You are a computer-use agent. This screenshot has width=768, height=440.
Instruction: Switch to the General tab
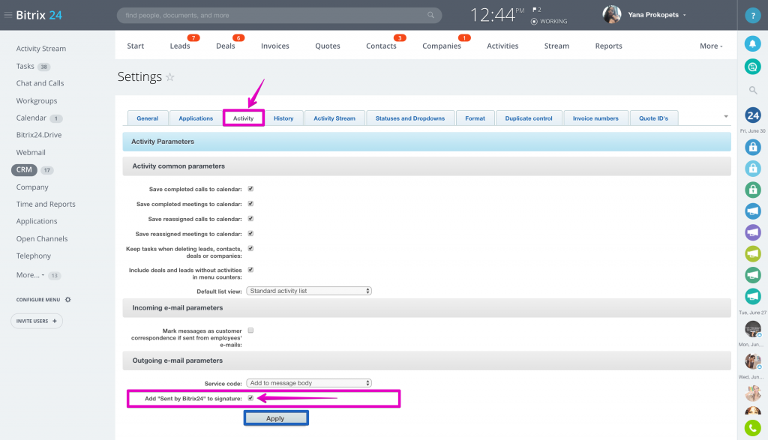[x=148, y=118]
